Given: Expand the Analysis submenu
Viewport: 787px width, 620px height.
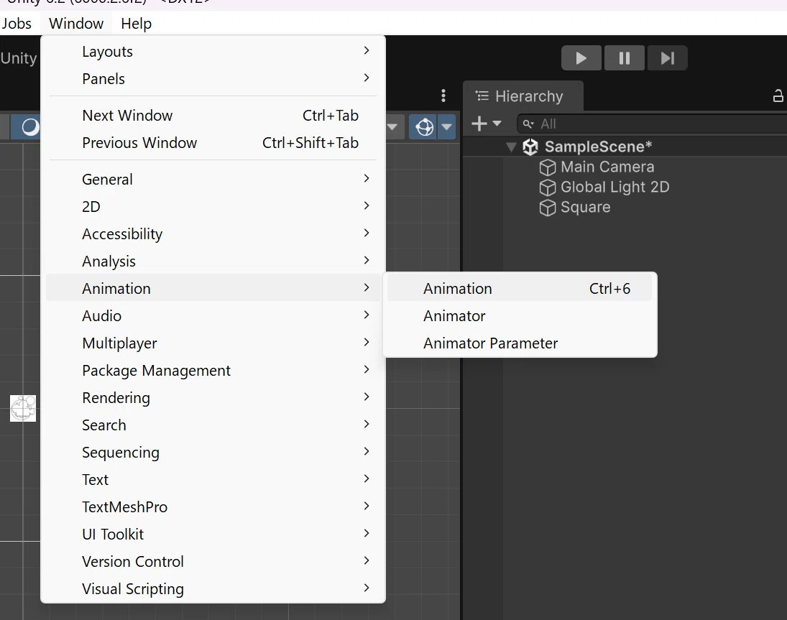Looking at the screenshot, I should (213, 262).
